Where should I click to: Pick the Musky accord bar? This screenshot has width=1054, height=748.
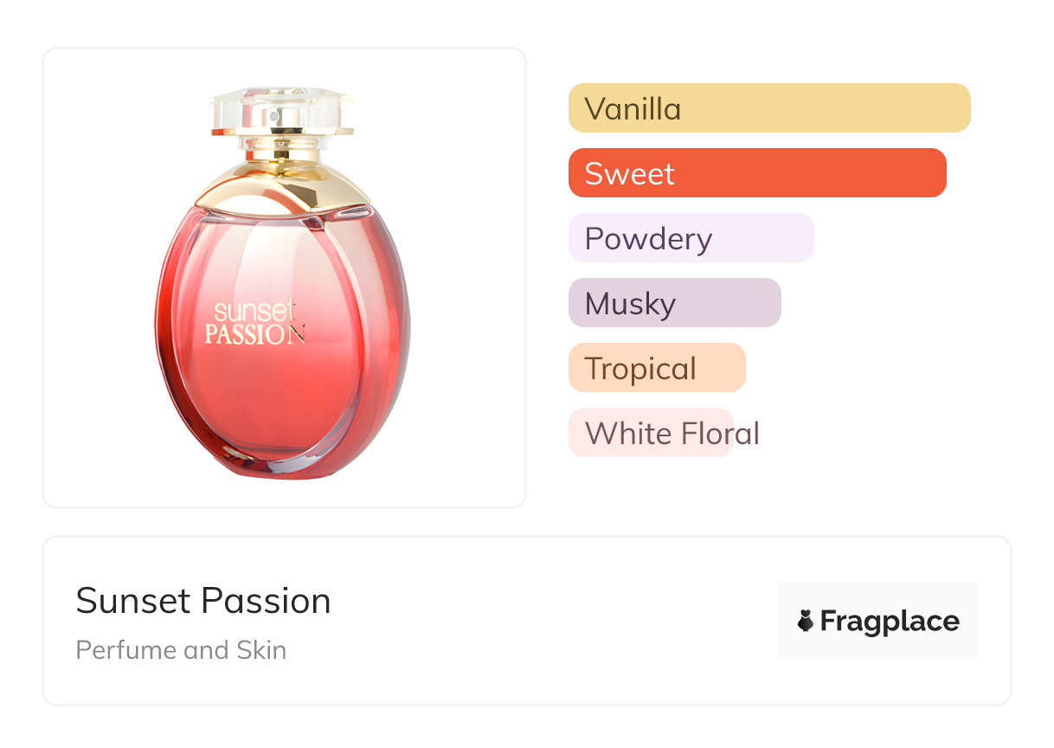point(674,303)
